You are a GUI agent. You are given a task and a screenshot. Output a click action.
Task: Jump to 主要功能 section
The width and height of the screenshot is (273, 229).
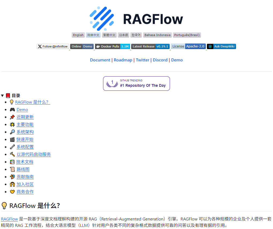(x=25, y=124)
